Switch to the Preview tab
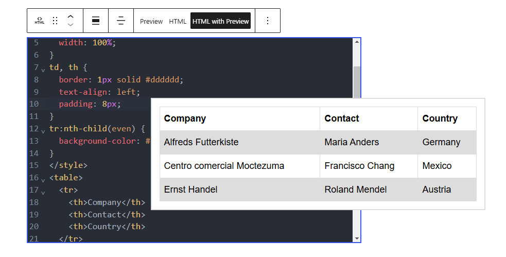This screenshot has width=506, height=257. (151, 21)
